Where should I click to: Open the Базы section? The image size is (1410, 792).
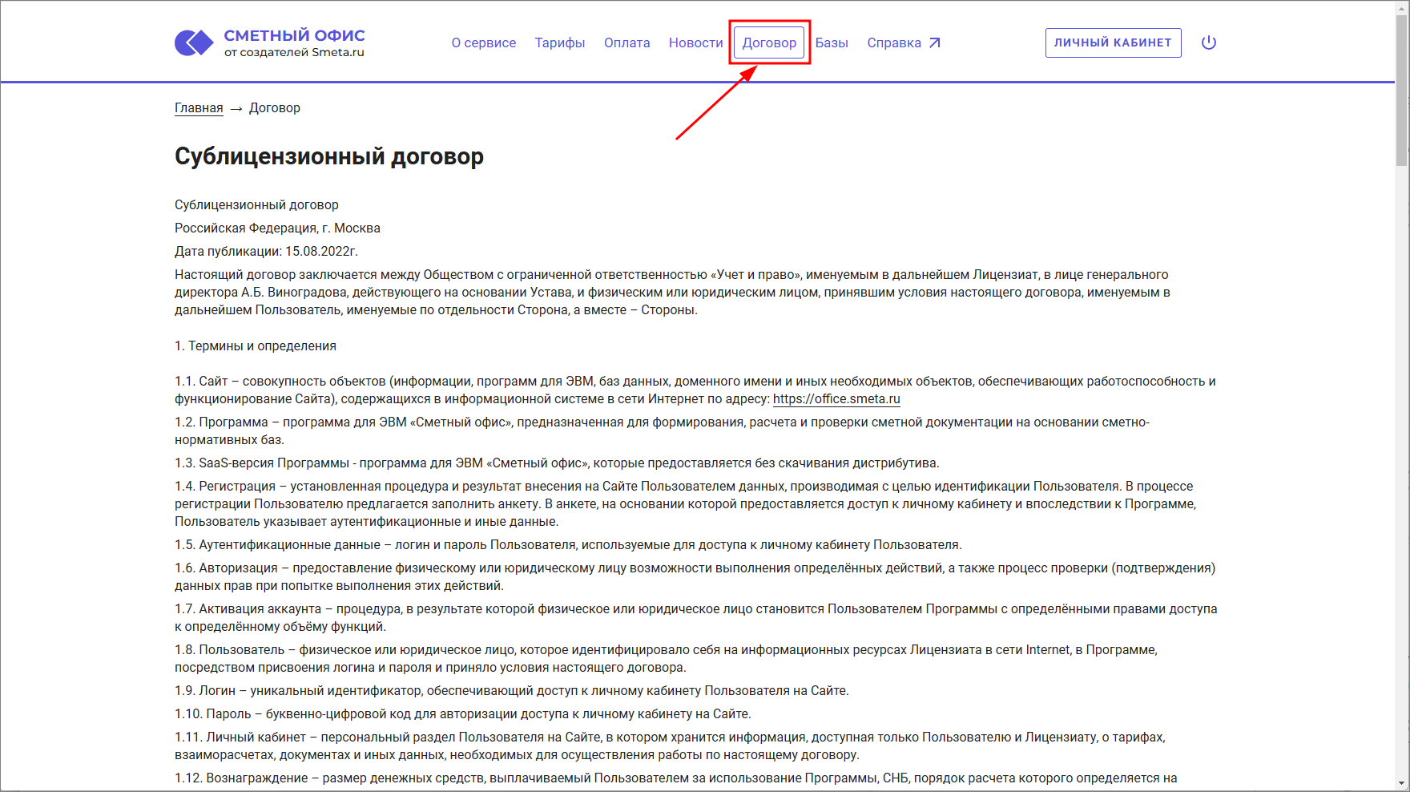click(x=832, y=43)
